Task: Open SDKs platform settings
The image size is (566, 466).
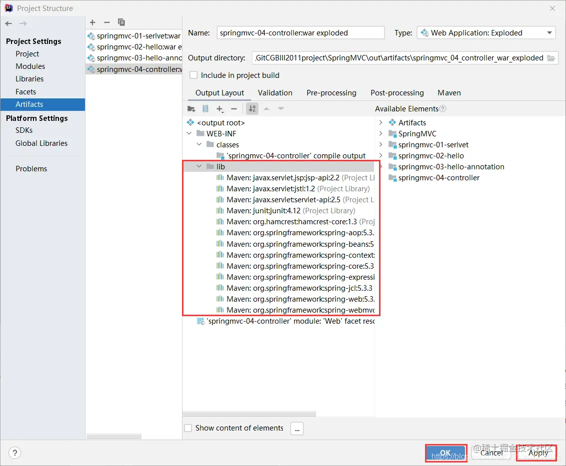Action: tap(24, 130)
